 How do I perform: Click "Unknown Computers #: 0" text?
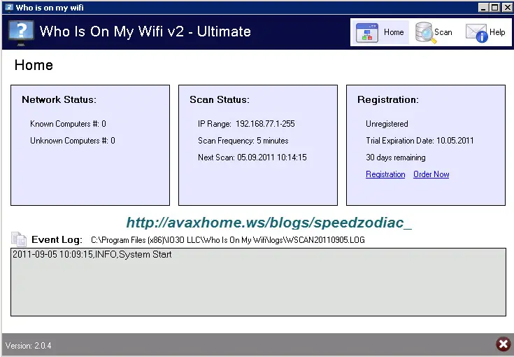73,141
